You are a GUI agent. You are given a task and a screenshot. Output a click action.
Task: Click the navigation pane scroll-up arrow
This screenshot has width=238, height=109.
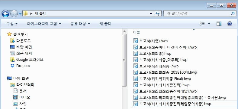[x=124, y=31]
